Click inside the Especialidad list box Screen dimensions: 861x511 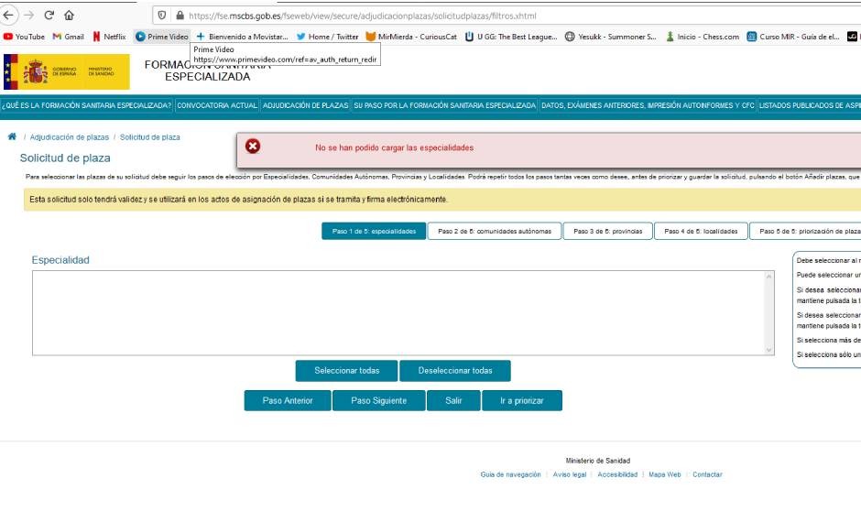click(x=398, y=312)
